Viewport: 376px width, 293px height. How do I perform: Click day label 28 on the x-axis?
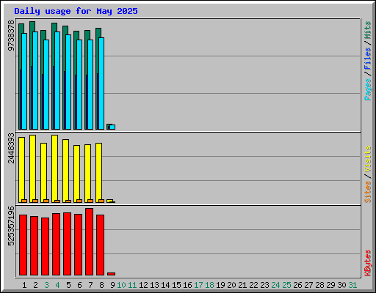(x=319, y=285)
